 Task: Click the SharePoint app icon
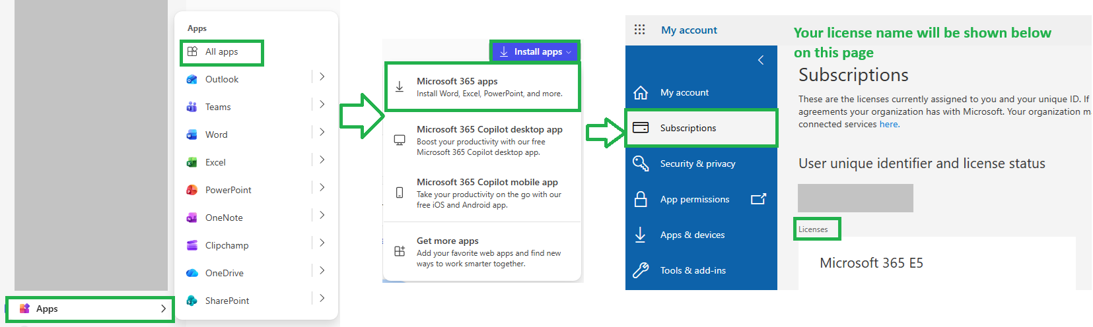coord(192,301)
